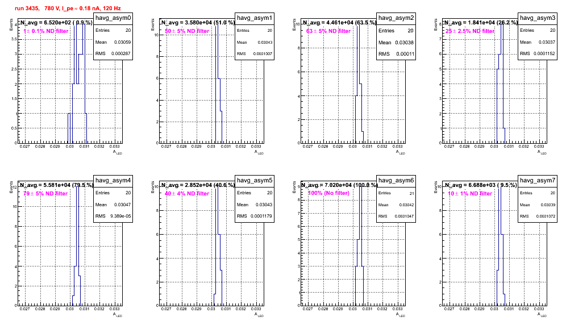Image resolution: width=566 pixels, height=325 pixels.
Task: Click the havg_asym2 stats box title
Action: coord(396,18)
